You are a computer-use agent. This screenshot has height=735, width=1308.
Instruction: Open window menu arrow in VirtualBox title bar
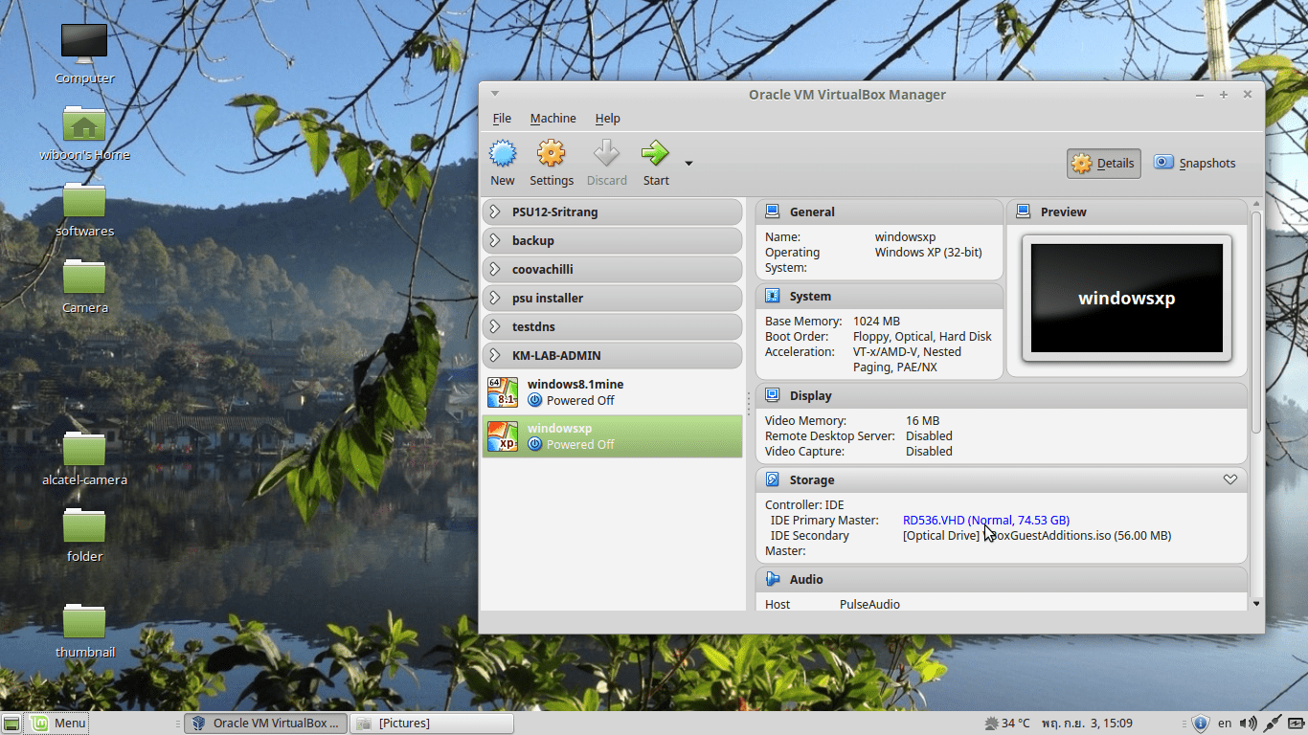[x=495, y=94]
